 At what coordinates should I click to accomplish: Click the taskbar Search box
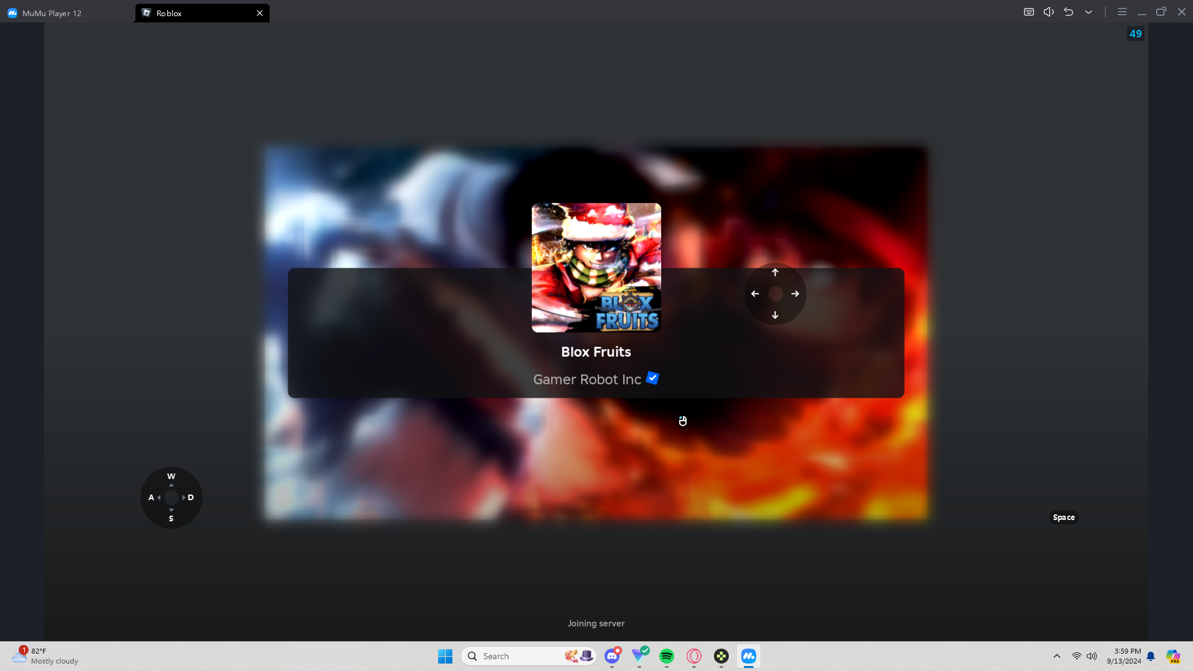[x=529, y=656]
